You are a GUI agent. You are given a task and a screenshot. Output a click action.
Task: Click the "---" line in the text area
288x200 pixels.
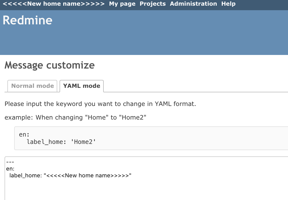pyautogui.click(x=10, y=162)
